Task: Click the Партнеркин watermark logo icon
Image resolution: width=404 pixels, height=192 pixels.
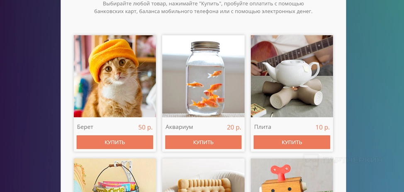Action: pos(311,162)
